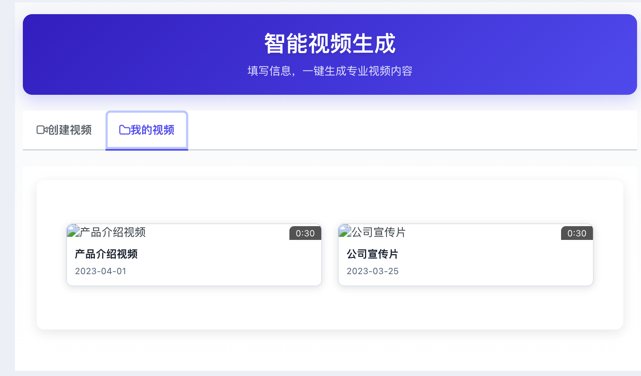The height and width of the screenshot is (376, 641).
Task: Select the 我的视频 tab label
Action: 152,130
